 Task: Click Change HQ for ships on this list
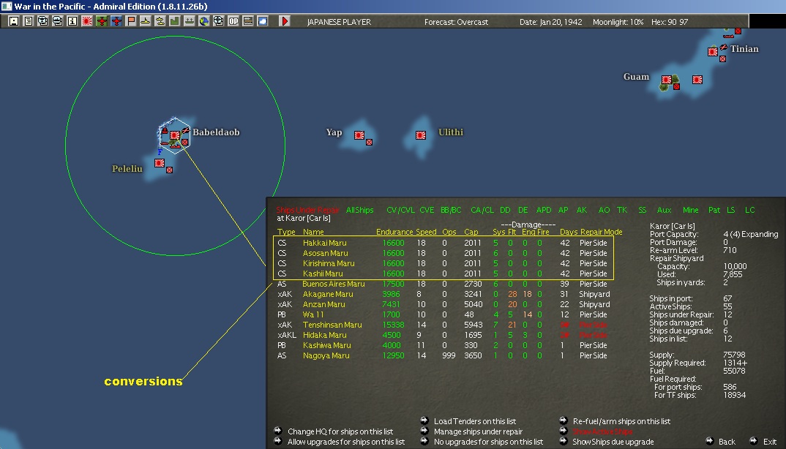pyautogui.click(x=340, y=431)
